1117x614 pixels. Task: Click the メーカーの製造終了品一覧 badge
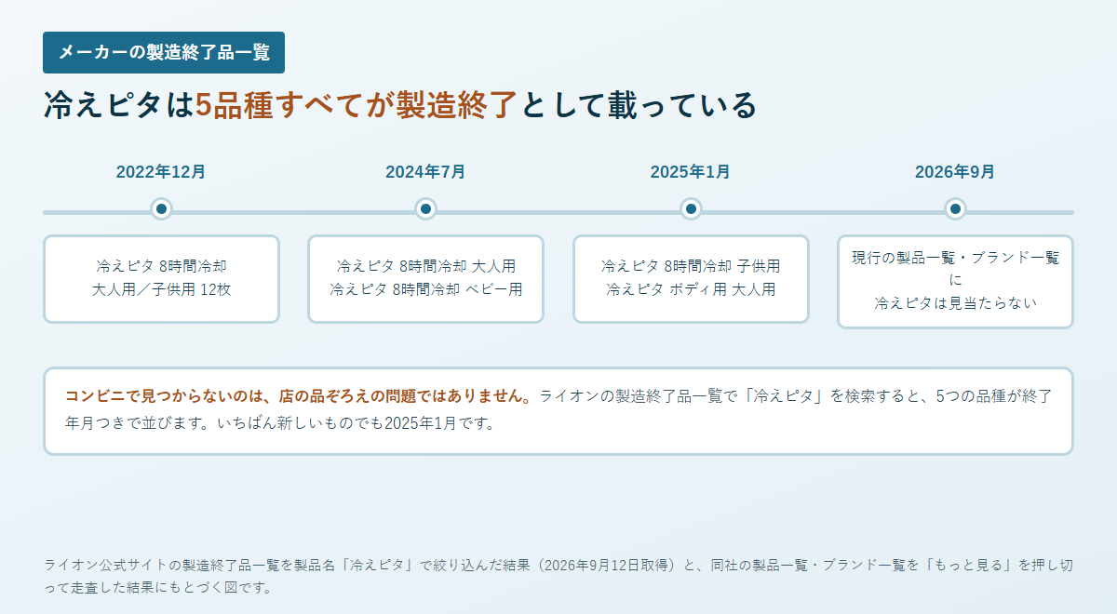coord(164,52)
